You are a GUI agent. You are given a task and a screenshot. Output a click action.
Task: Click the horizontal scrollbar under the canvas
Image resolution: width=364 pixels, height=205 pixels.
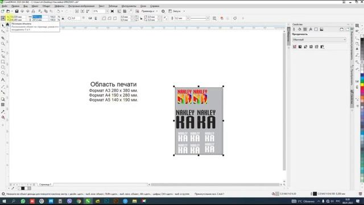coord(215,184)
